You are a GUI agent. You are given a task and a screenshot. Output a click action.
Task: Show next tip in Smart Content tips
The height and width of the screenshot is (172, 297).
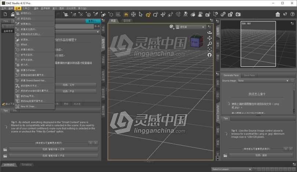(96, 143)
